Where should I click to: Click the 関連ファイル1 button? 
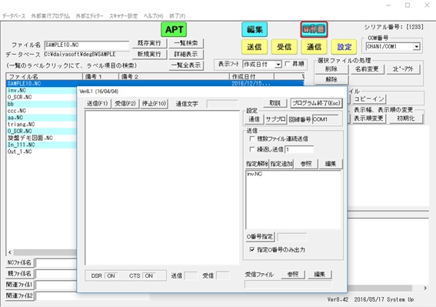click(x=19, y=285)
